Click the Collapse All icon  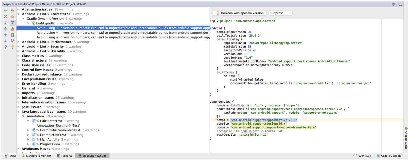coord(5,29)
